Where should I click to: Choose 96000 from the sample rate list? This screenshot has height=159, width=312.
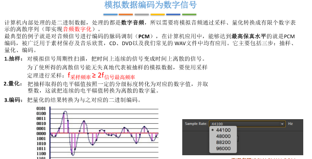[x=223, y=148]
